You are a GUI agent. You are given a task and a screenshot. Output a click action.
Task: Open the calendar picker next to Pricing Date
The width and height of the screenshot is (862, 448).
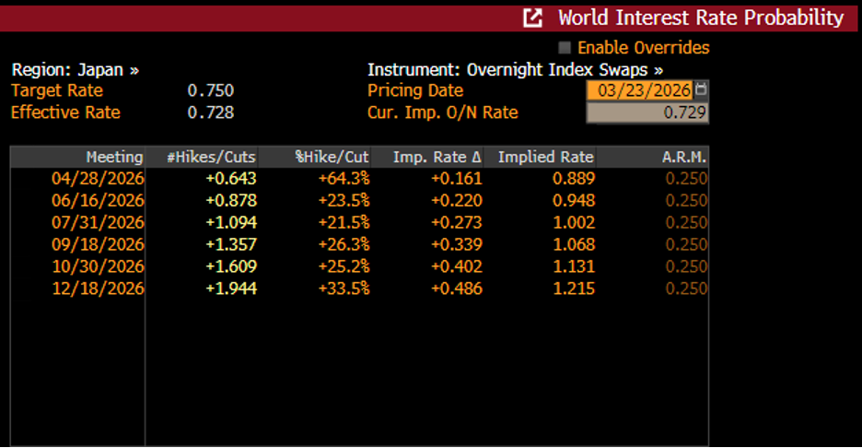tap(702, 90)
